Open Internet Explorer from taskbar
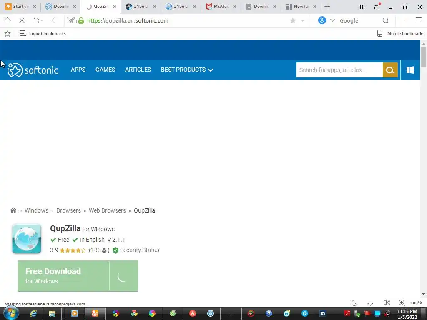The width and height of the screenshot is (427, 320). point(33,313)
